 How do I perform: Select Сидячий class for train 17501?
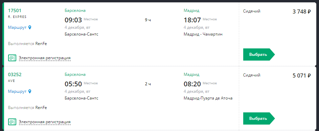252,11
